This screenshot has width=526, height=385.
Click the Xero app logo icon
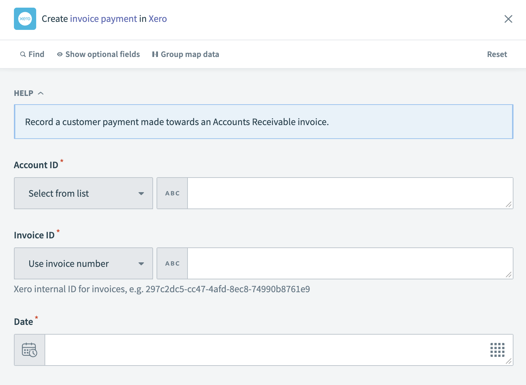click(x=25, y=19)
